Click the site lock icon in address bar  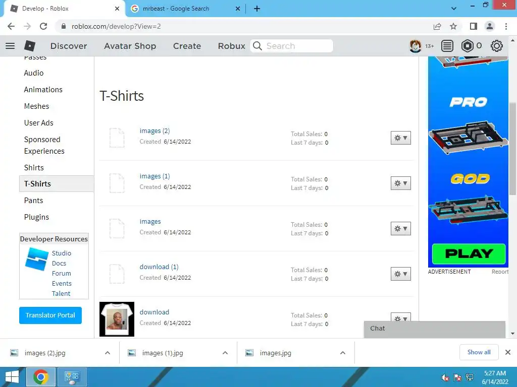coord(64,26)
